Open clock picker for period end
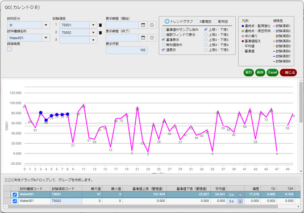304x213 pixels. tap(152, 37)
